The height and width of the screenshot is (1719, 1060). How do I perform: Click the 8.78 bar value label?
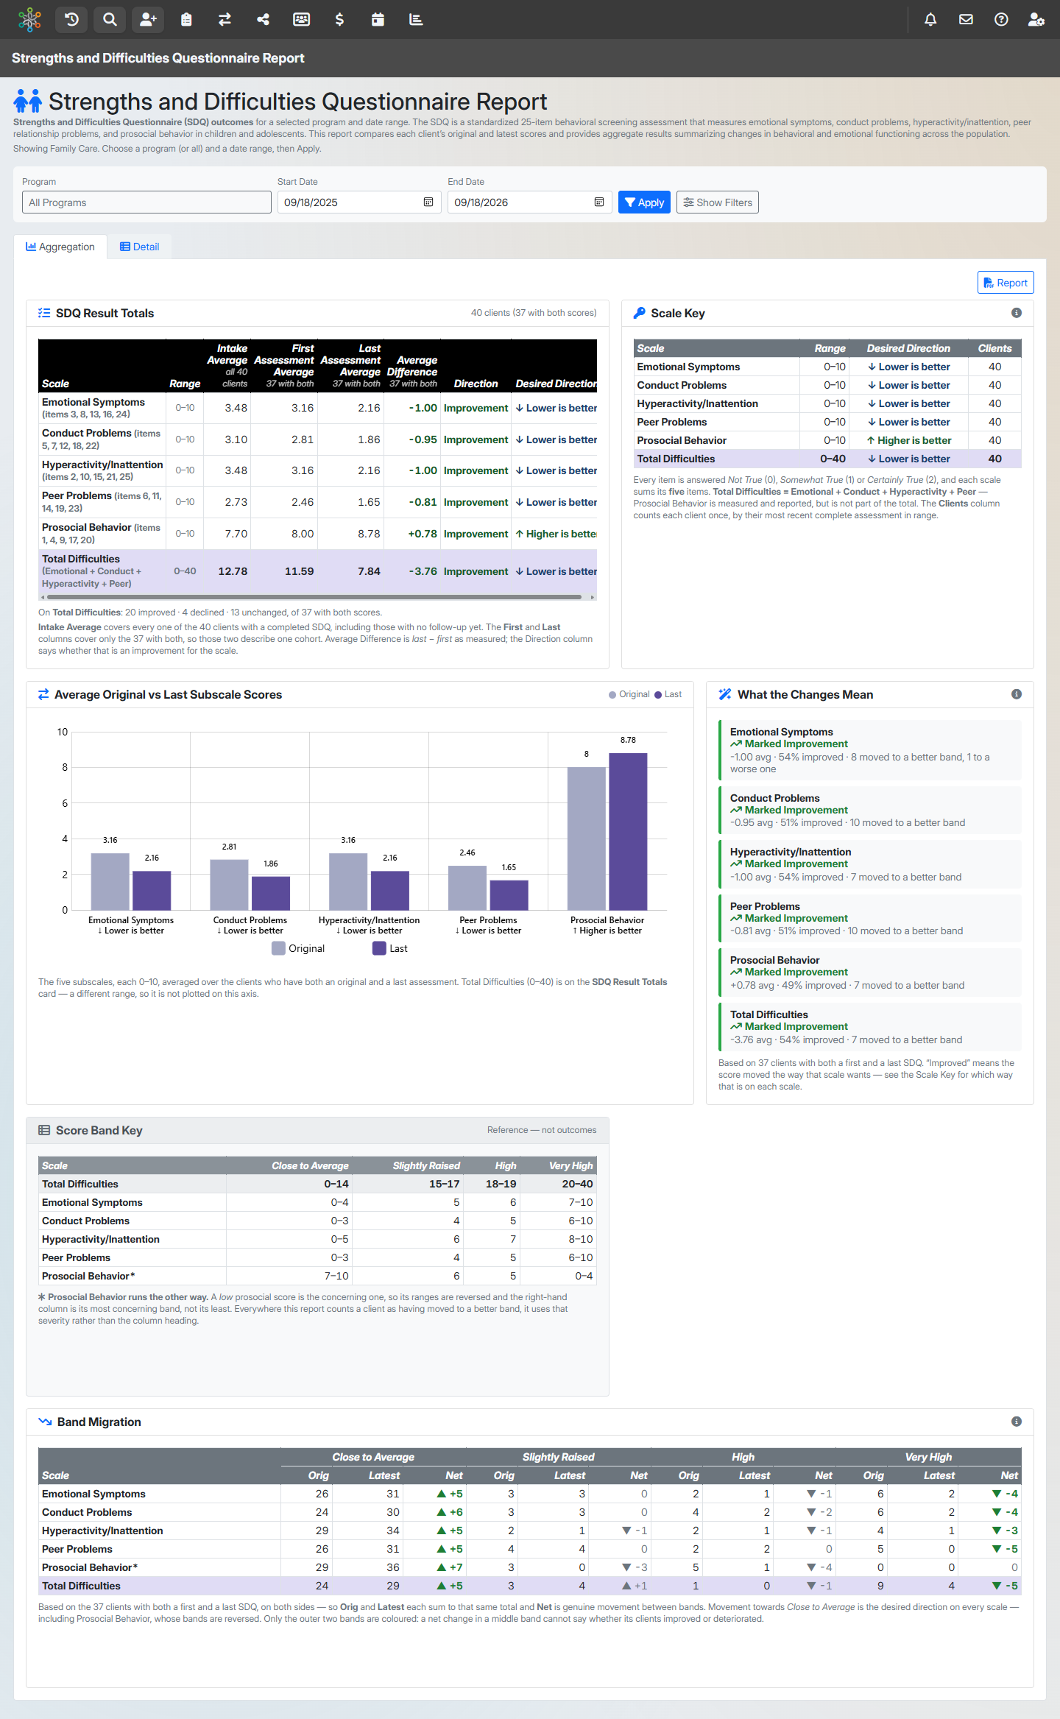[628, 740]
